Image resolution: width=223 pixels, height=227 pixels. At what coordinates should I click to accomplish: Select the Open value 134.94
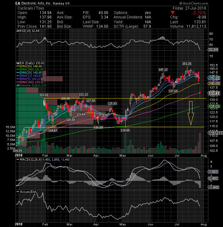click(x=46, y=13)
